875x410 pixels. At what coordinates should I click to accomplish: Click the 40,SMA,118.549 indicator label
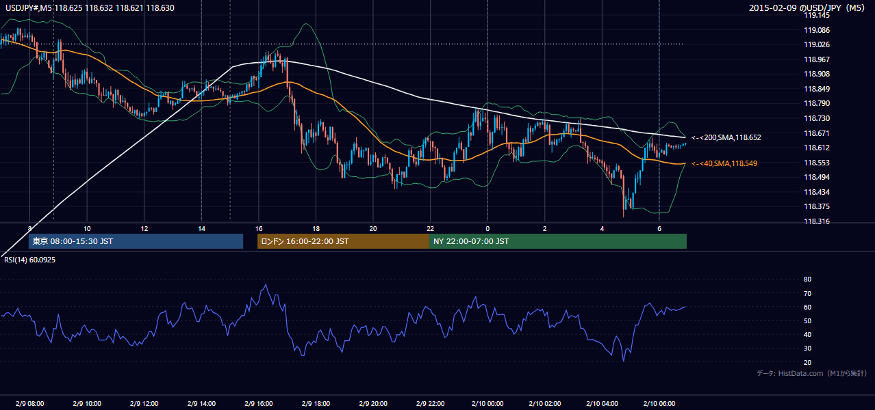(724, 163)
